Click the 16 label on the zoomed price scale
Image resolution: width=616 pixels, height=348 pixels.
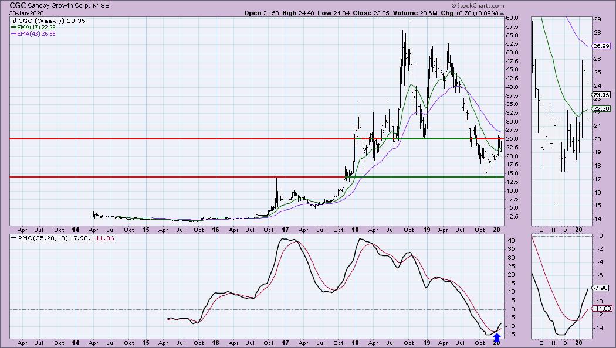tap(598, 193)
